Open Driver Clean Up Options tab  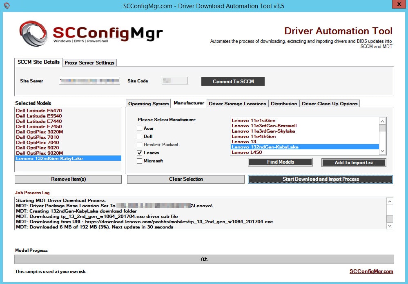coord(330,104)
